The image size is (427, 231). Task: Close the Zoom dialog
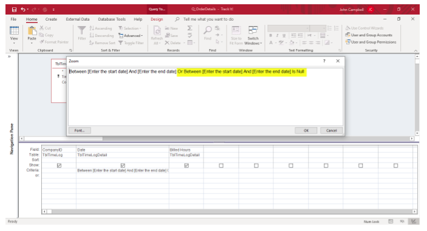[338, 61]
